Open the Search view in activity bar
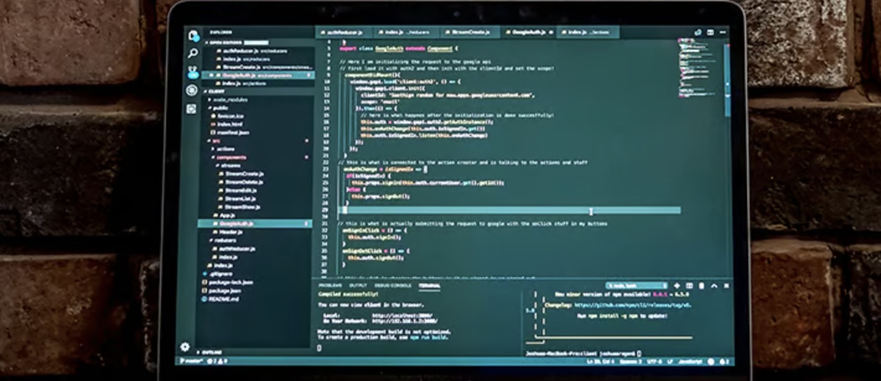881x381 pixels. [x=193, y=54]
